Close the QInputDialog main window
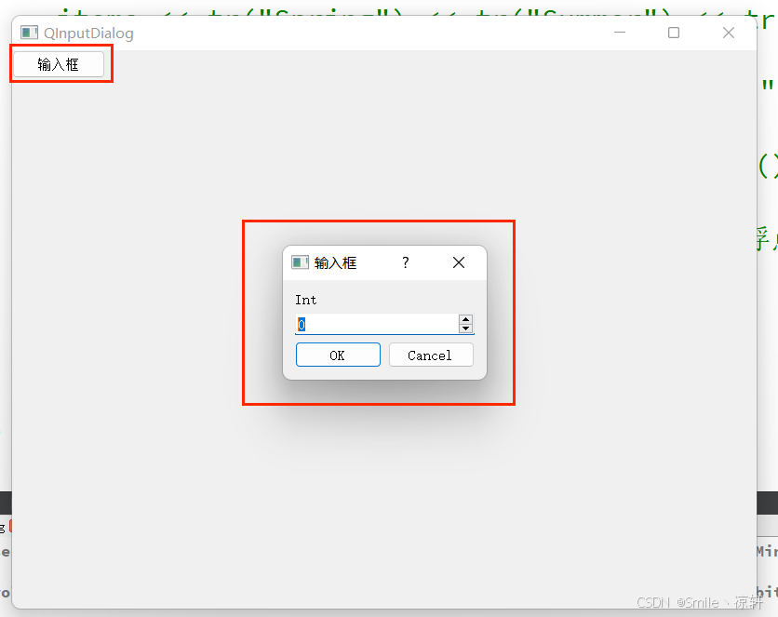 pyautogui.click(x=729, y=33)
